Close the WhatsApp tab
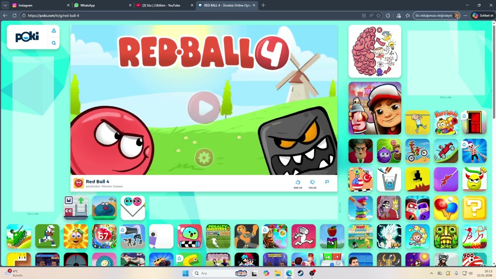The image size is (496, 279). [130, 5]
